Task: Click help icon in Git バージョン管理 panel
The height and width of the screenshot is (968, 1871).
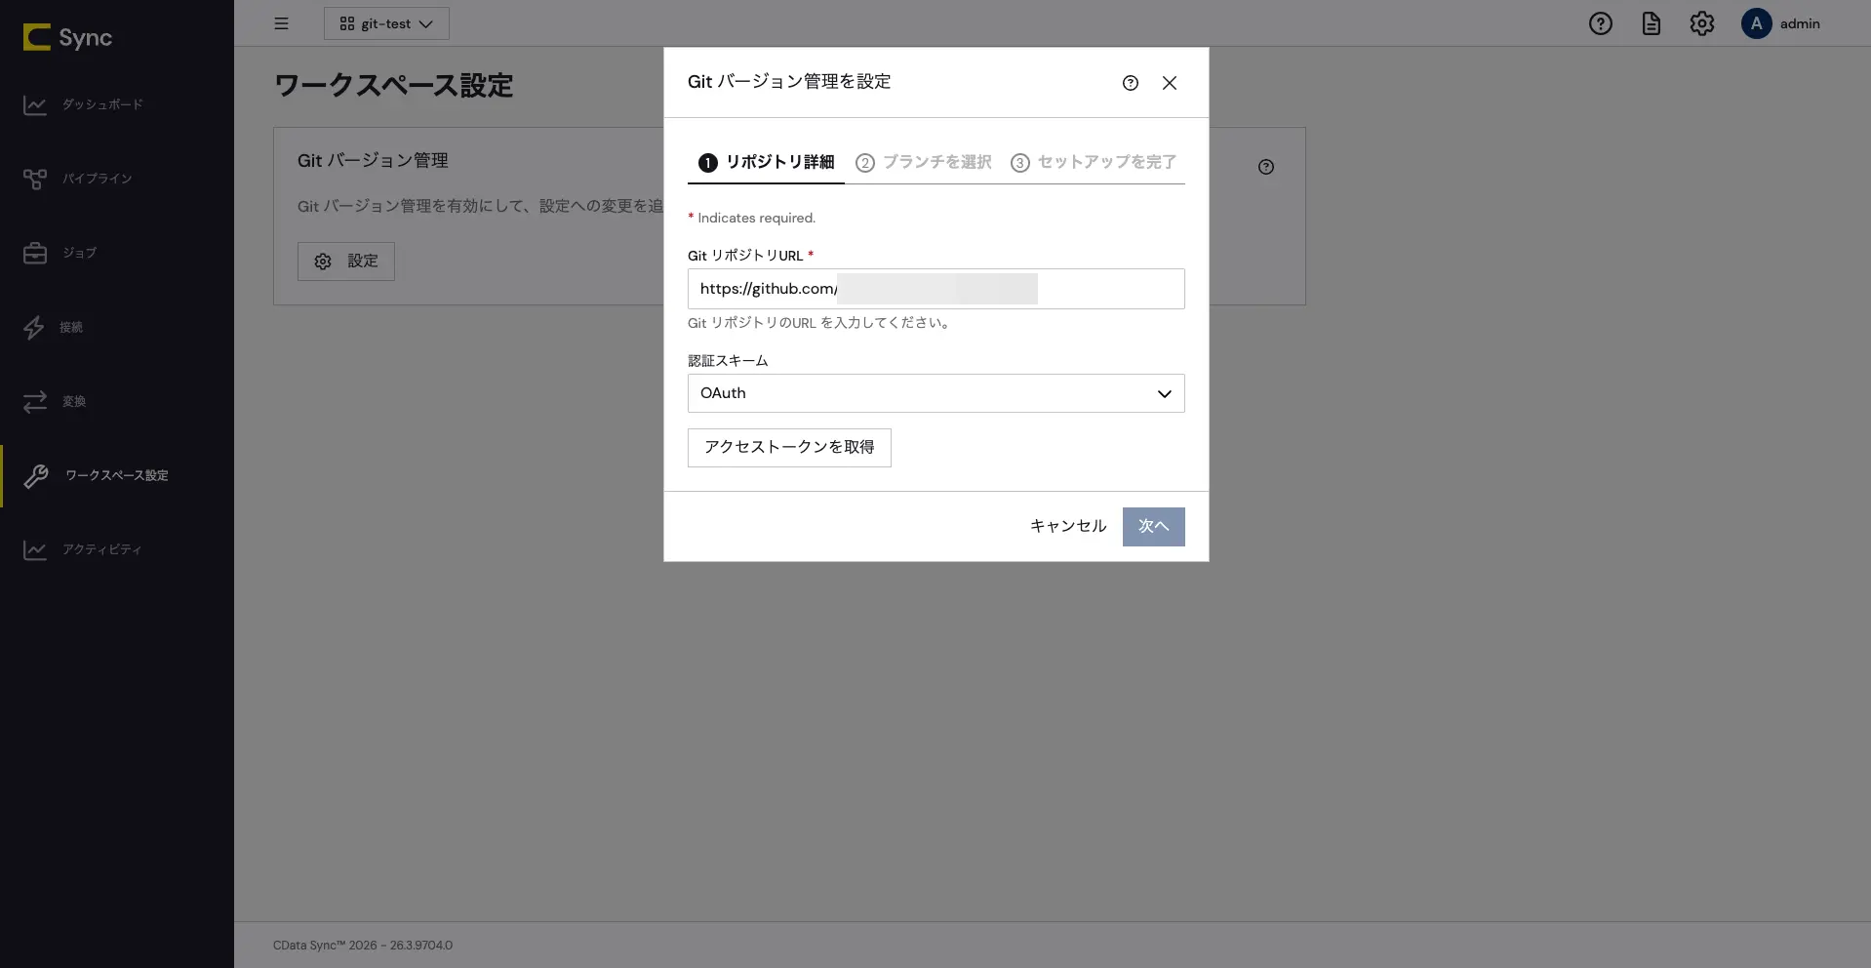Action: (1266, 167)
